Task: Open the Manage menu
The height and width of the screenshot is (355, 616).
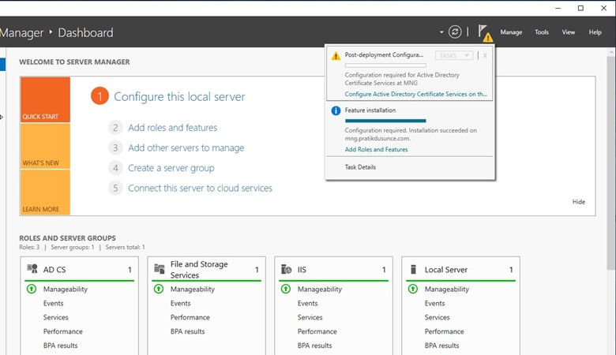Action: 511,32
